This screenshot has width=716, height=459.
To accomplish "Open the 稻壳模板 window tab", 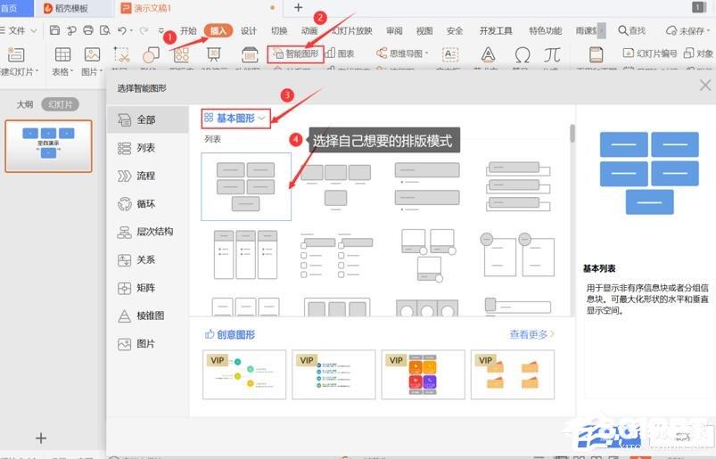I will click(72, 8).
